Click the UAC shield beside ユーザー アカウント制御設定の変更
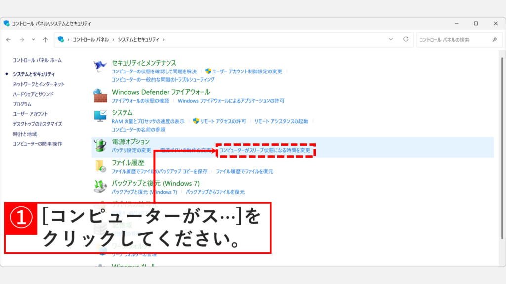 (x=208, y=71)
